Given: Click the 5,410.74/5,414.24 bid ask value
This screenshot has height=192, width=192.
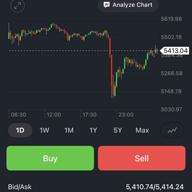Looking at the screenshot, I should click(155, 187).
